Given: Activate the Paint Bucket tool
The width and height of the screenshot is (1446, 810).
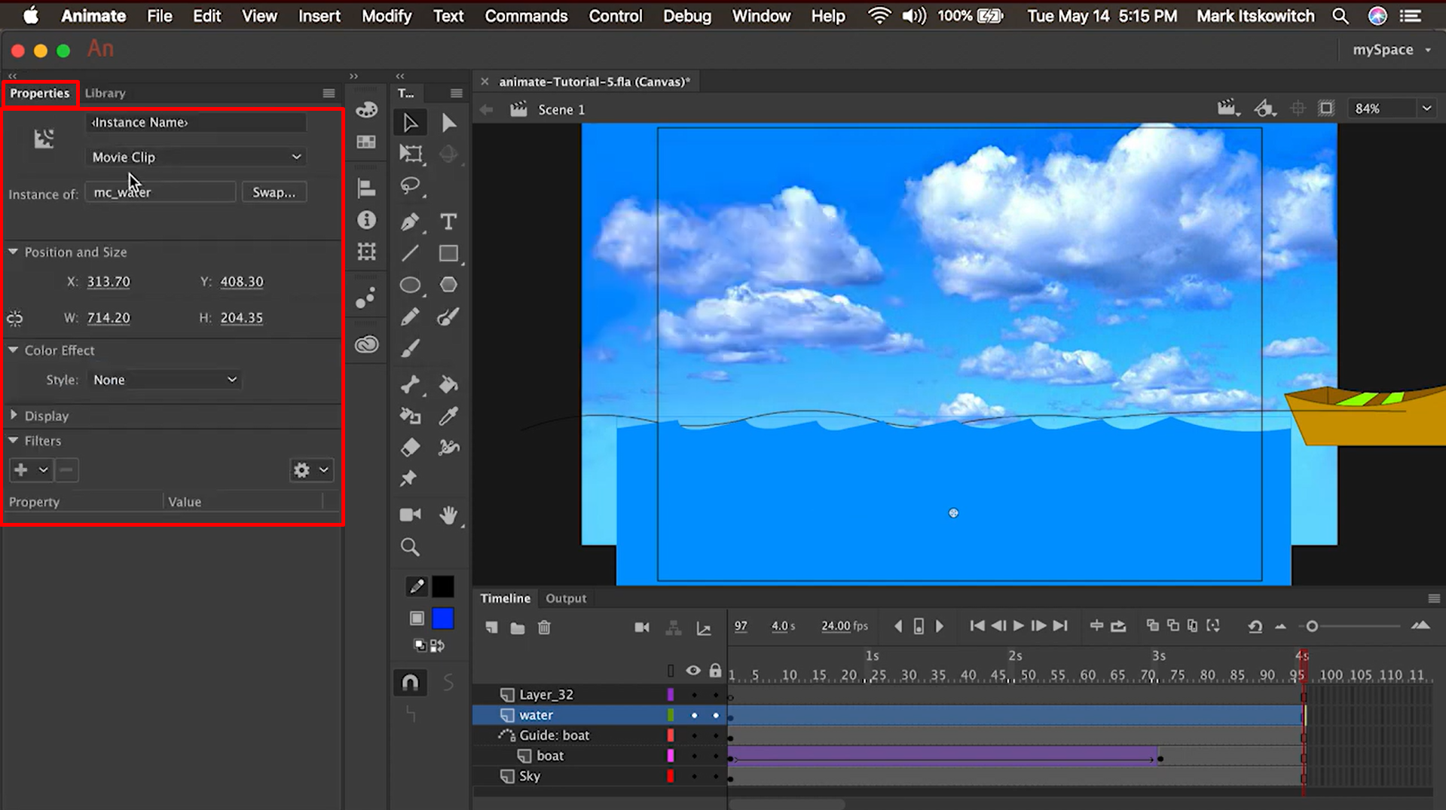Looking at the screenshot, I should point(449,384).
